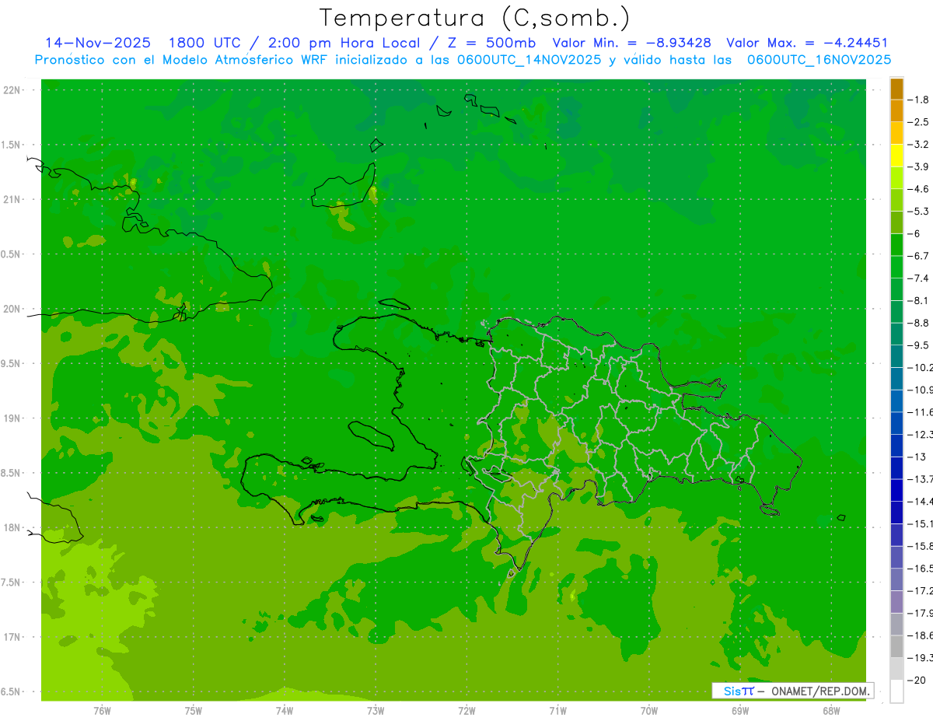Click the '0600UTC_16NOV2025' valid-until time
This screenshot has width=933, height=721.
(x=819, y=60)
